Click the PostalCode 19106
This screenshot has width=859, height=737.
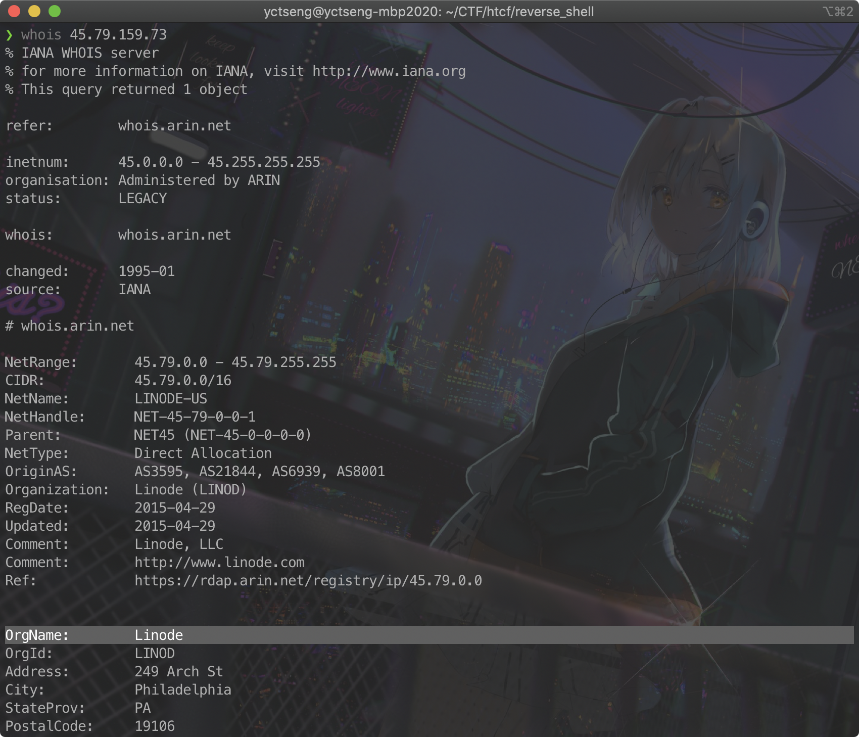coord(155,726)
